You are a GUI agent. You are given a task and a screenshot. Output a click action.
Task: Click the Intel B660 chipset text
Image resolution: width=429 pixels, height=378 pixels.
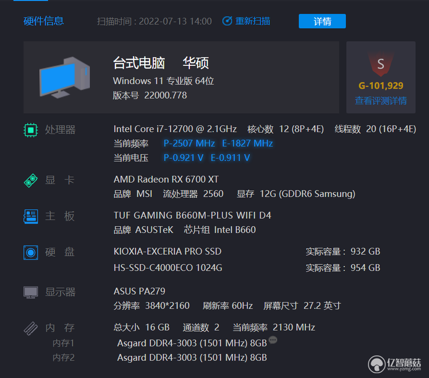[x=235, y=230]
